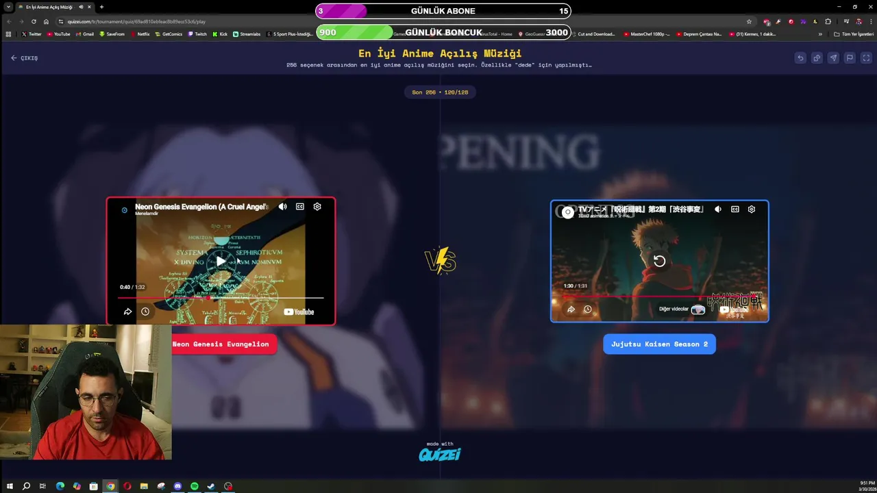Open the YouTube bookmark

pyautogui.click(x=58, y=34)
